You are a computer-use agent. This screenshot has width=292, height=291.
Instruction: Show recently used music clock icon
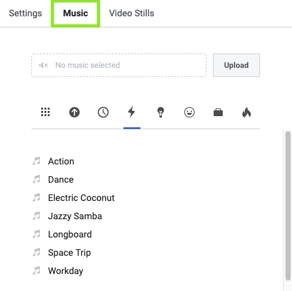pos(103,112)
